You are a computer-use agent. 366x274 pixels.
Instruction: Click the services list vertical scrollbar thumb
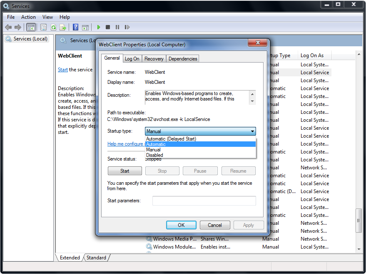pos(359,221)
